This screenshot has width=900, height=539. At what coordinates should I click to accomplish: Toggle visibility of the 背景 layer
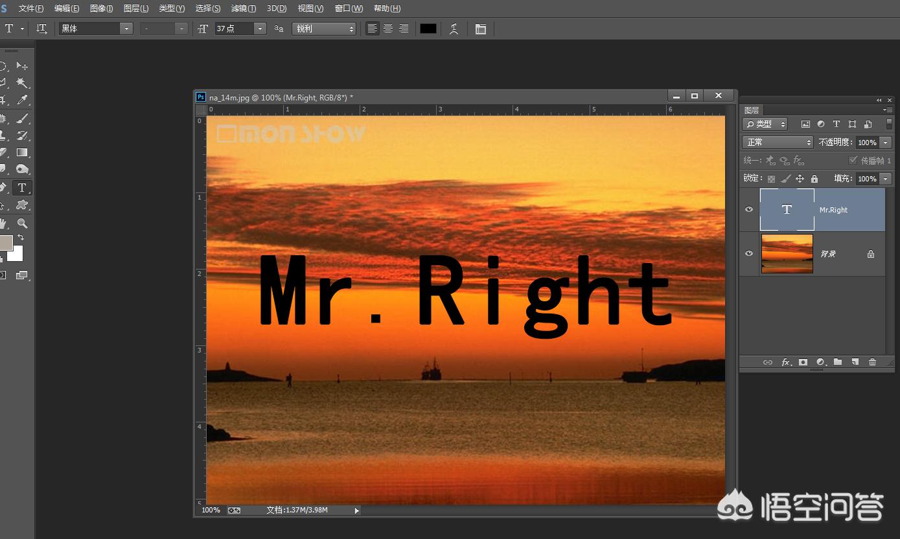pos(749,253)
